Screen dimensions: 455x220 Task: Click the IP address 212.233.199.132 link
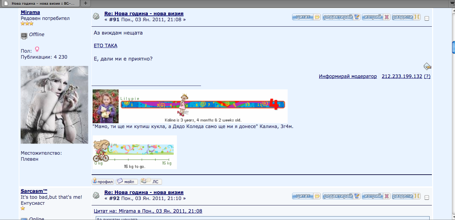(x=402, y=76)
